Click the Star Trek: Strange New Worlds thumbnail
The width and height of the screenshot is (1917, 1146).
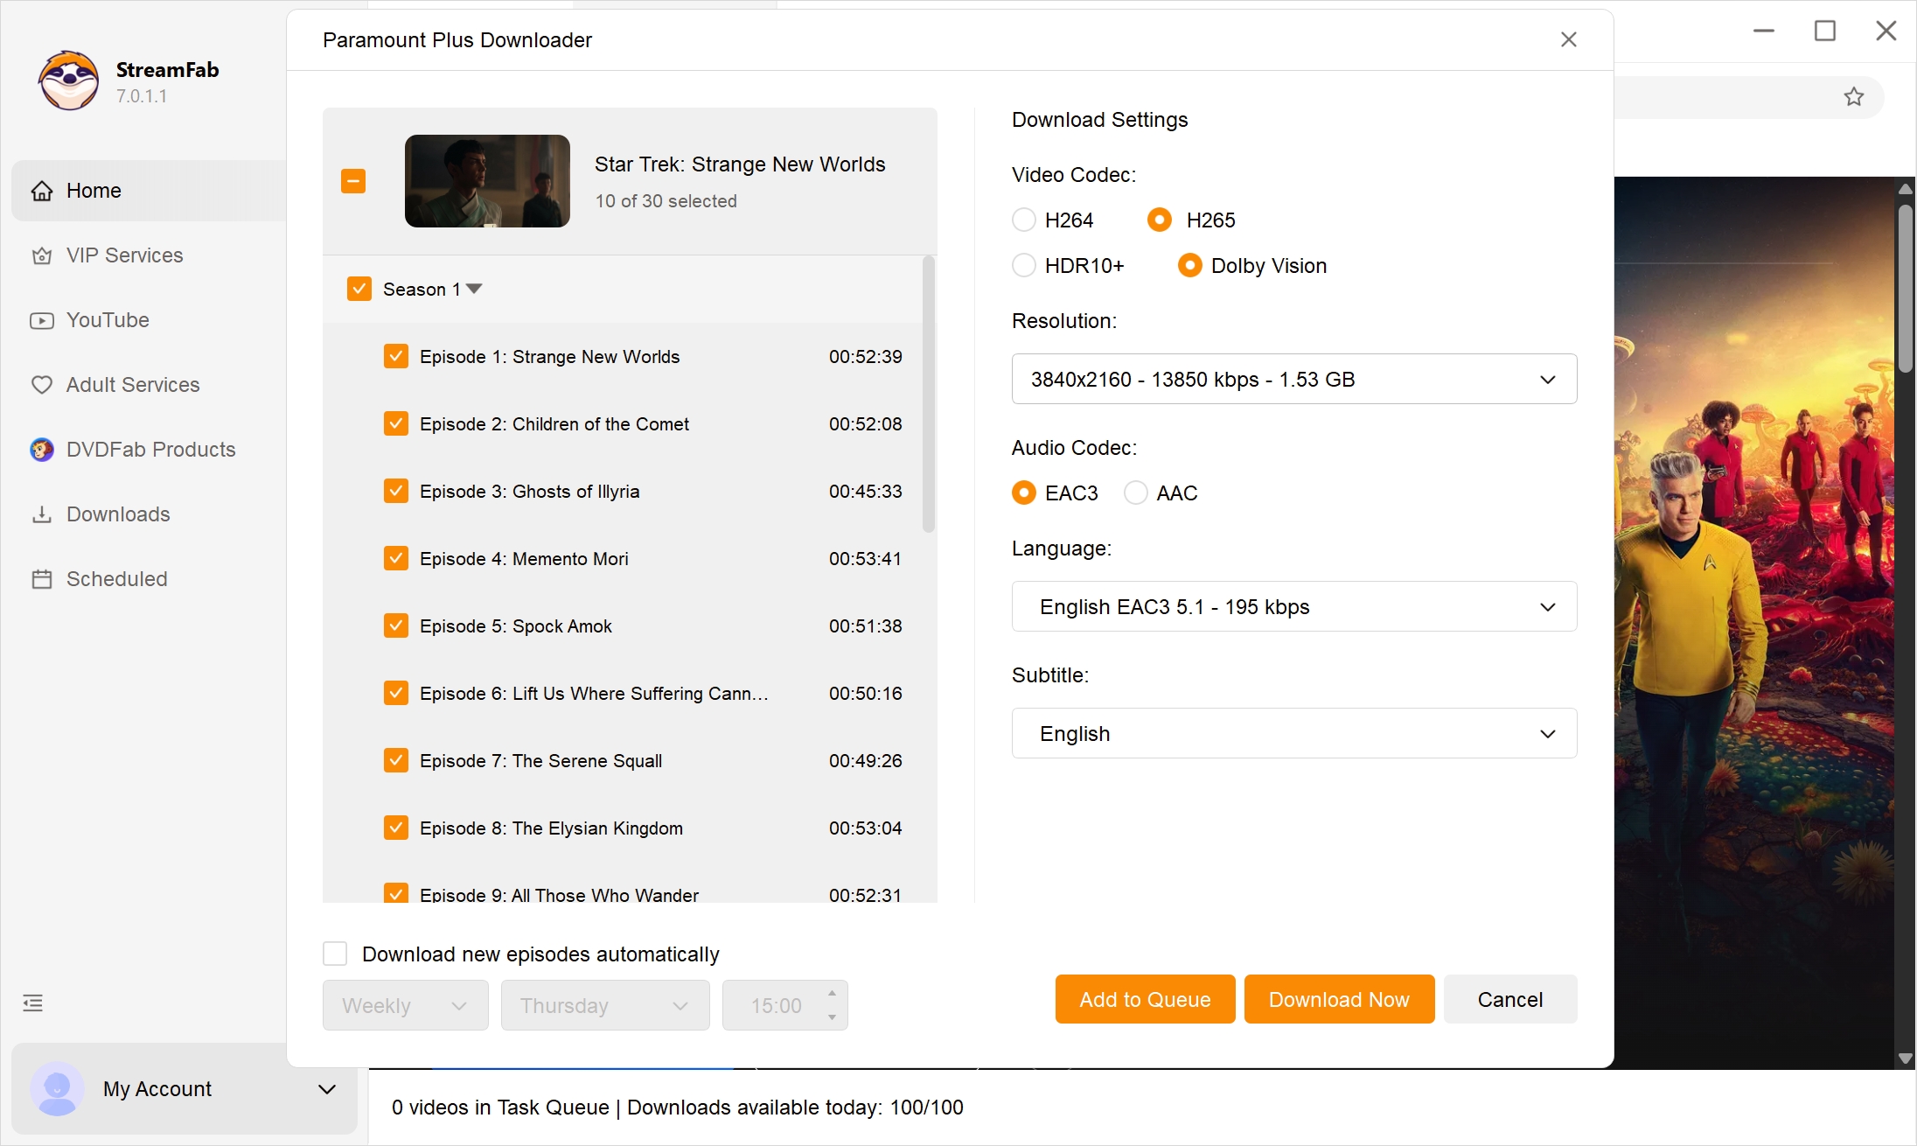(x=487, y=181)
